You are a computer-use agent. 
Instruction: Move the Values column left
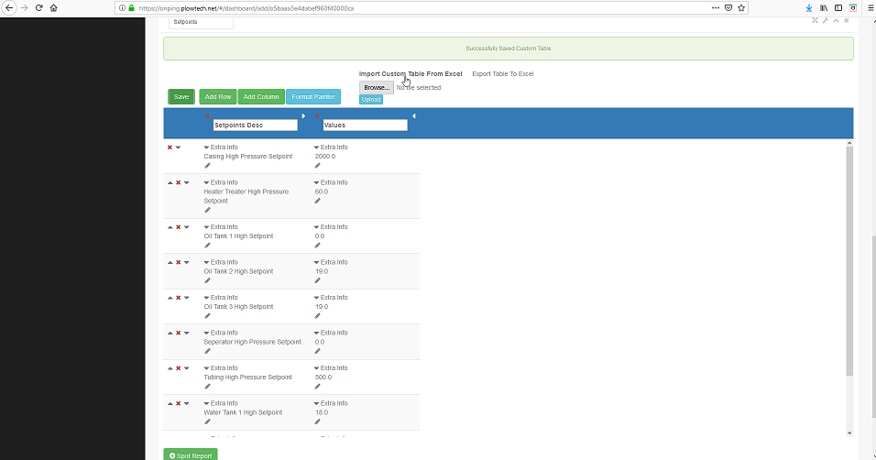[x=413, y=115]
